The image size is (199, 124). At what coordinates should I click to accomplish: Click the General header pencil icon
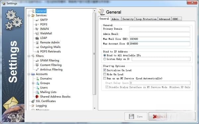[x=101, y=12]
